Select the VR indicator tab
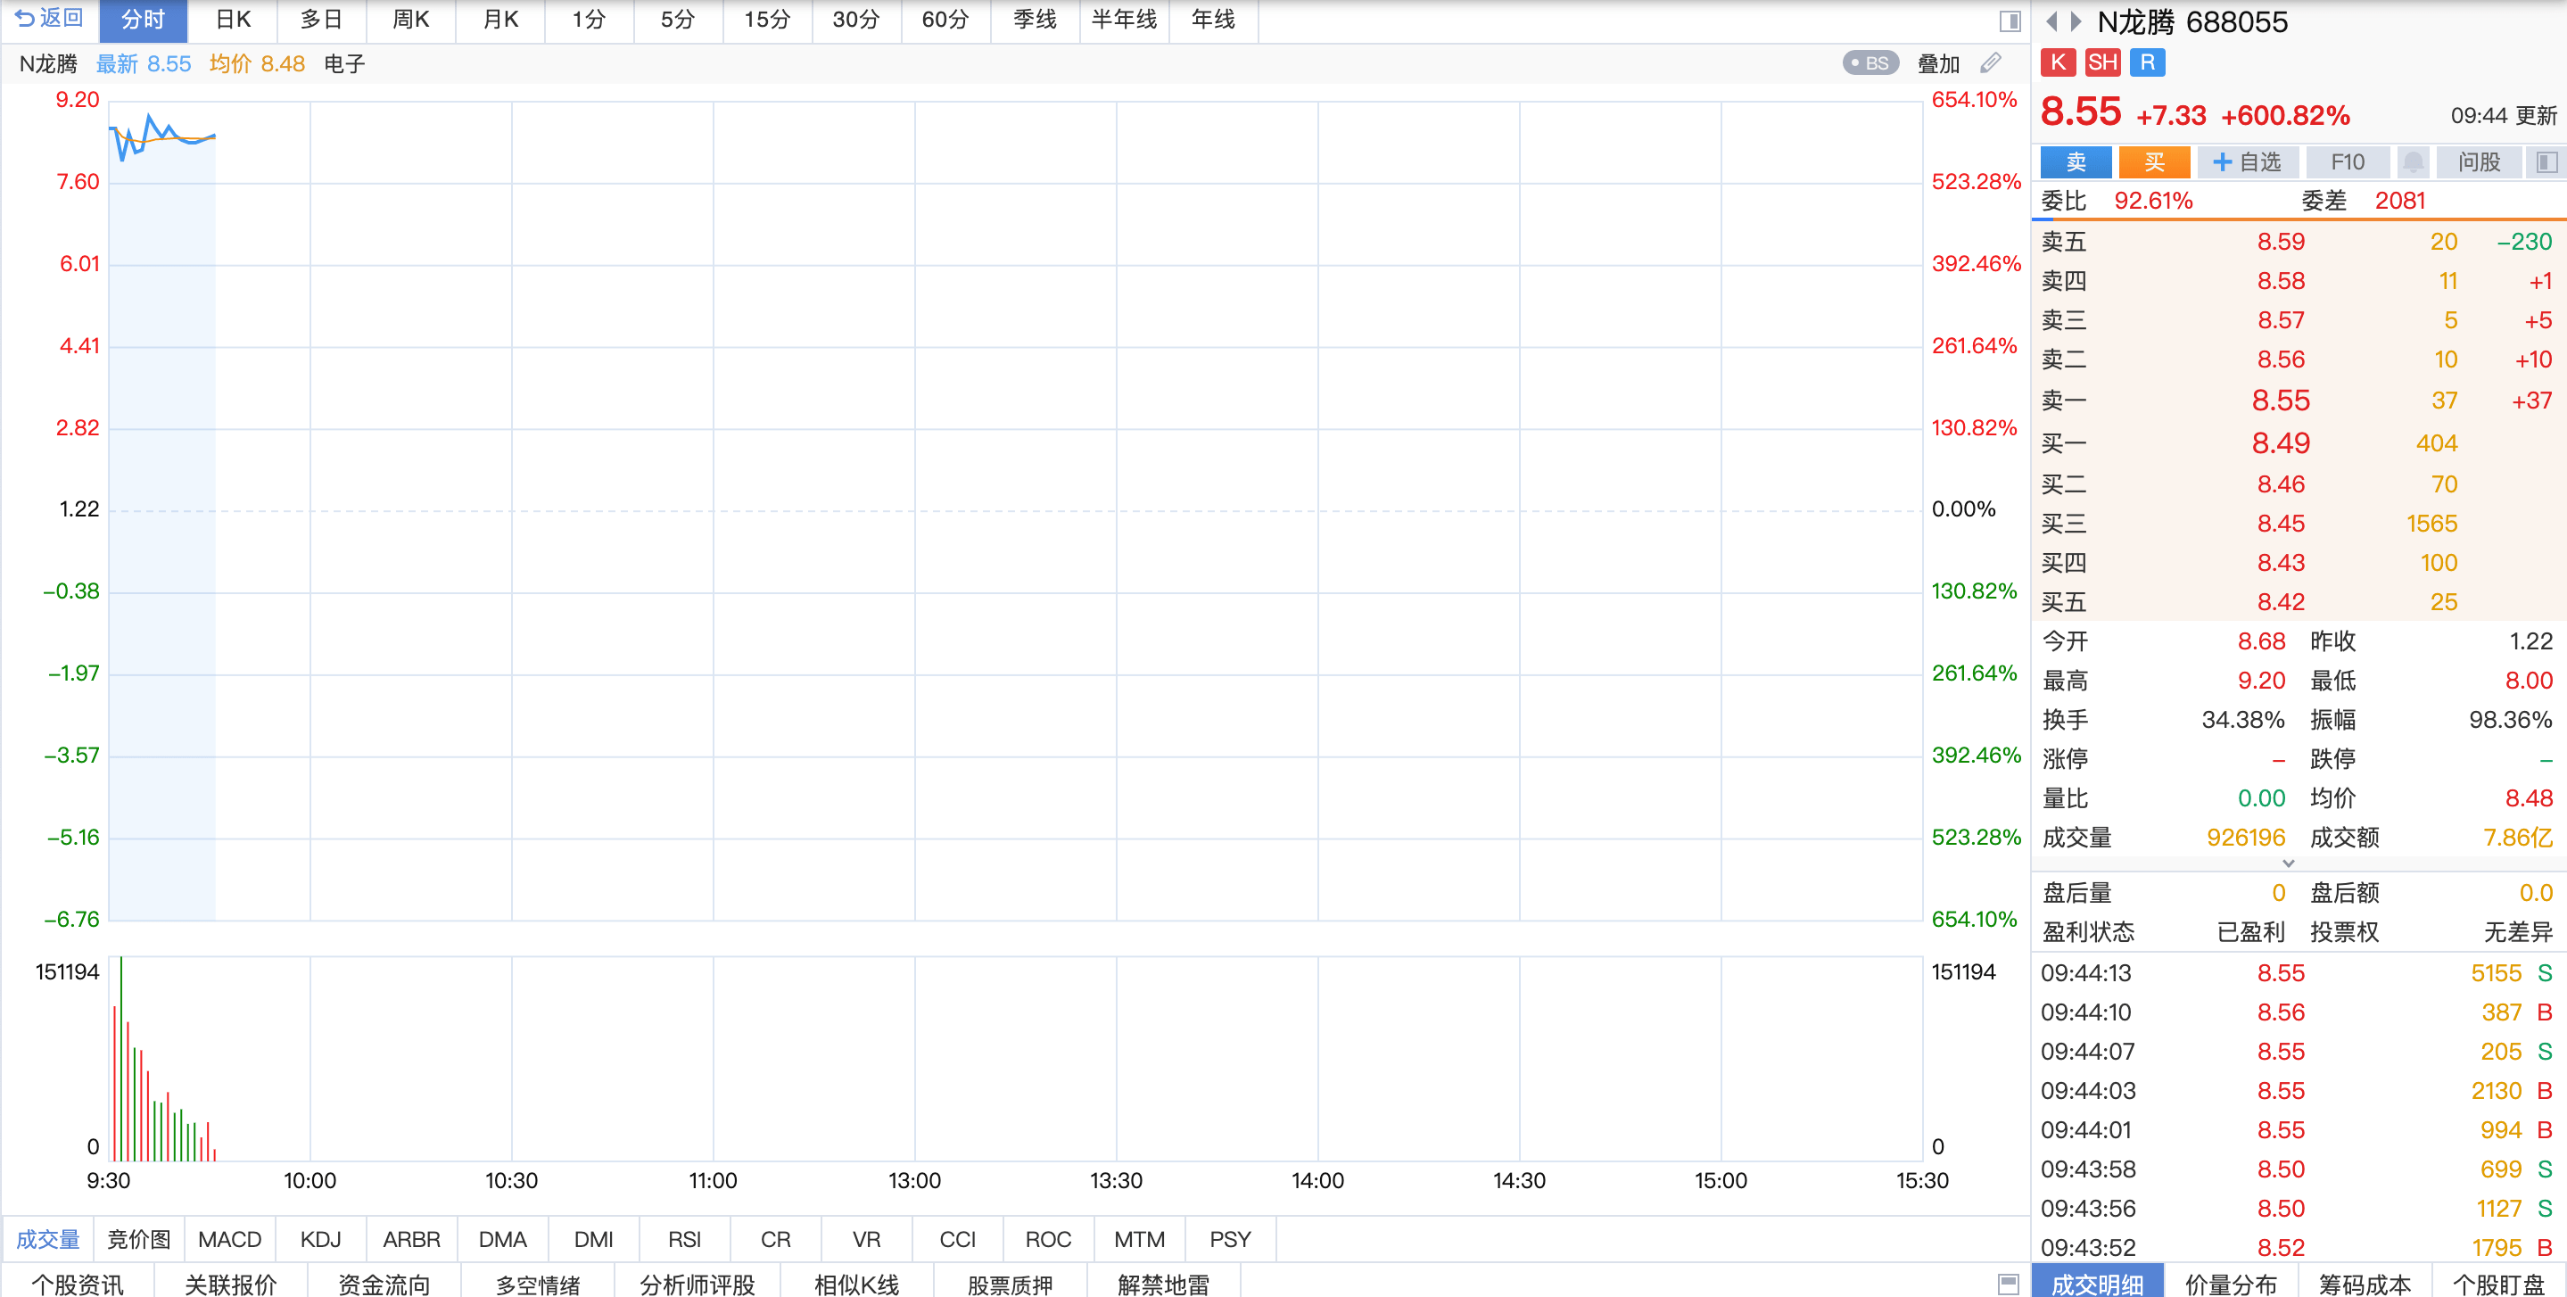Screen dimensions: 2567x1297 tap(866, 1239)
